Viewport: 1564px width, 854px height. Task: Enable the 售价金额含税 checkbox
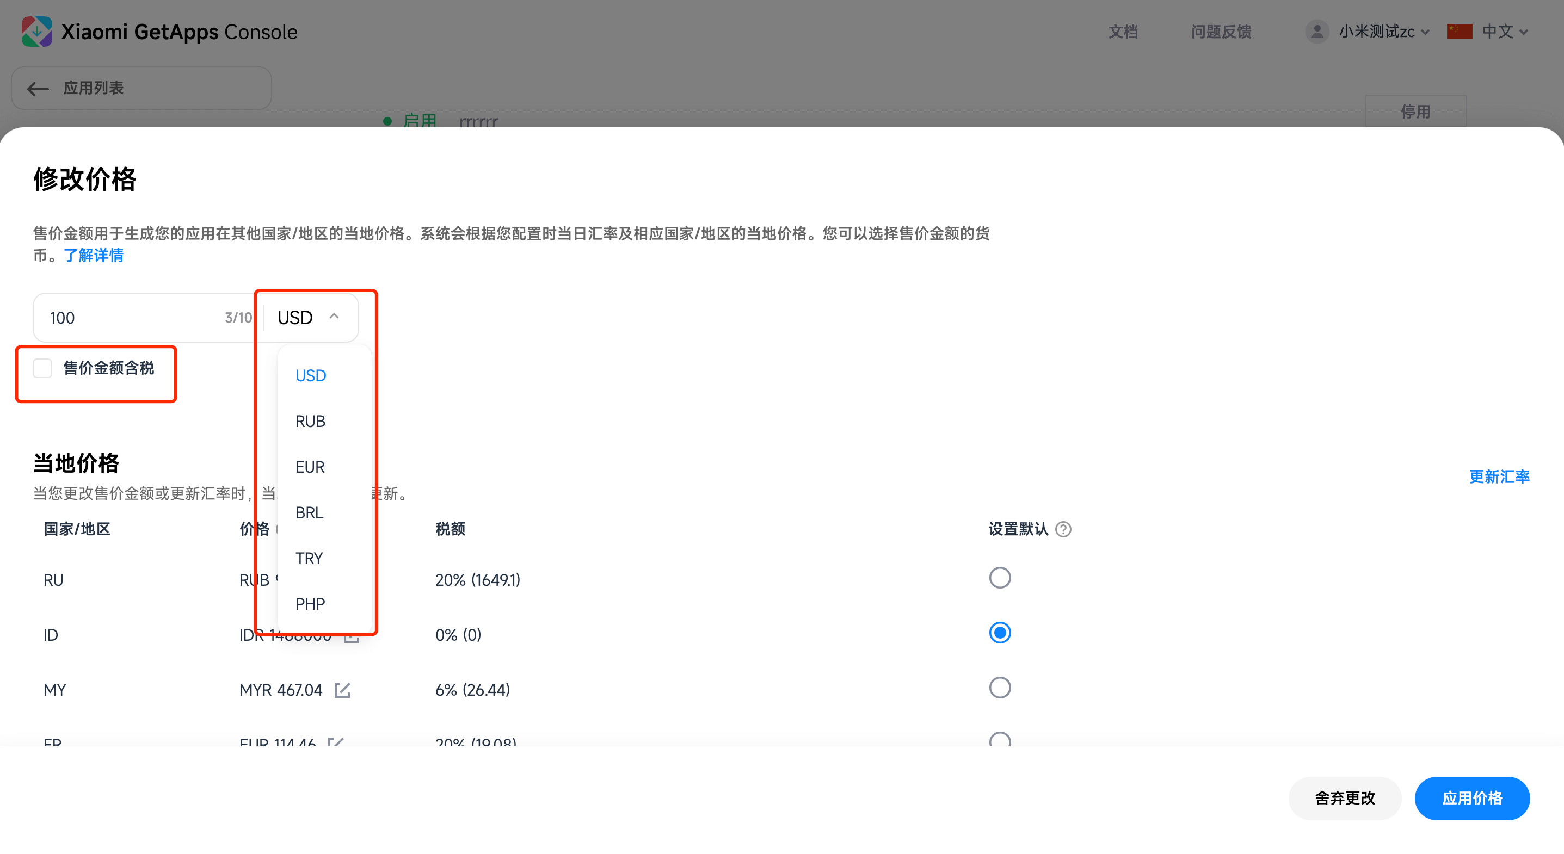[42, 368]
